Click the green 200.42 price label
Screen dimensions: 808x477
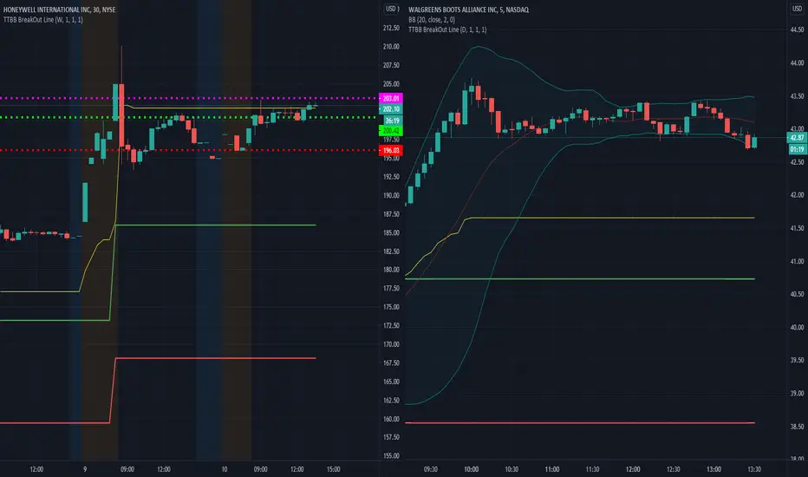391,130
